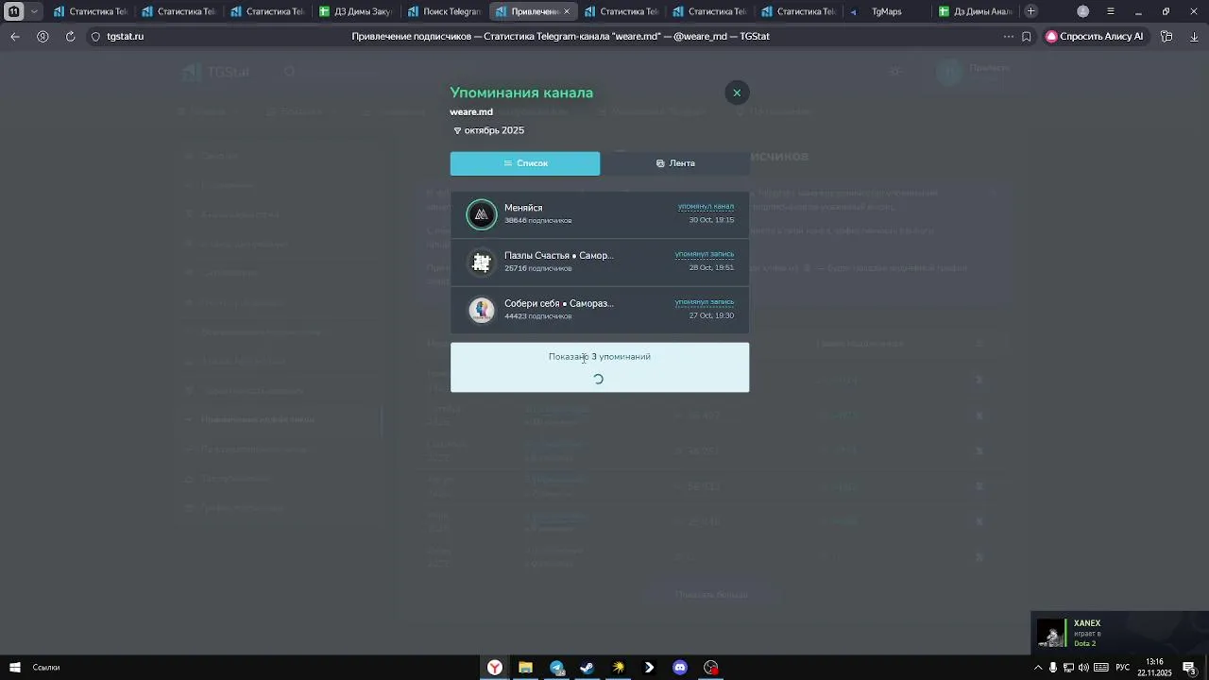Viewport: 1209px width, 680px height.
Task: Open the Собери себя channel avatar
Action: pyautogui.click(x=482, y=310)
